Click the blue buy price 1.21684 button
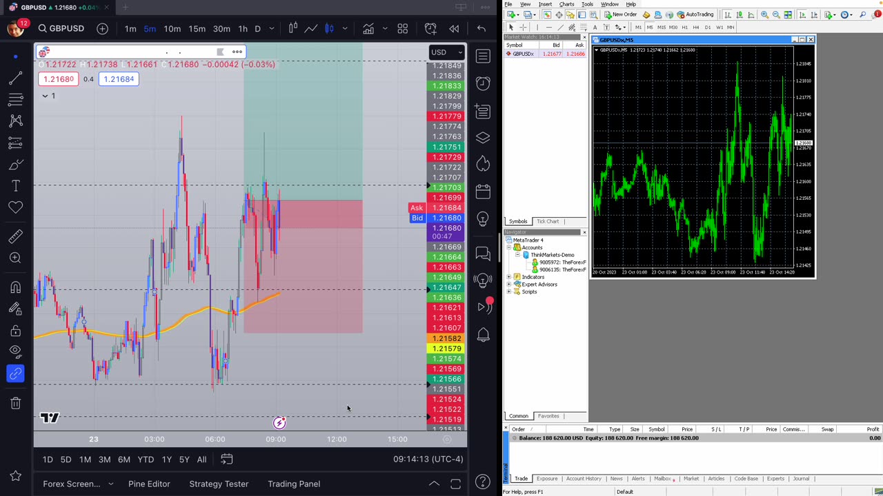This screenshot has height=496, width=883. pos(119,79)
